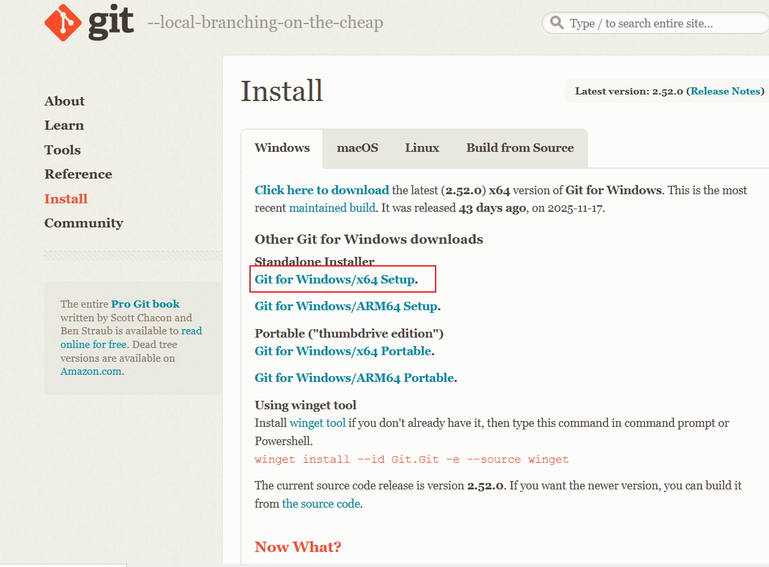Download Git for Windows/ARM64 Portable

(x=355, y=378)
